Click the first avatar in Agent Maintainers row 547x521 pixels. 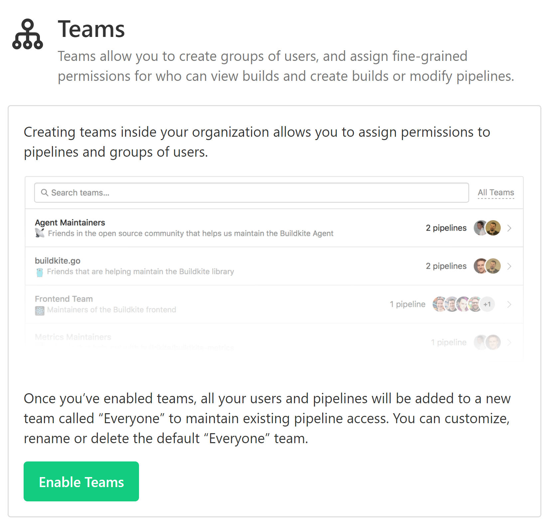tap(479, 228)
